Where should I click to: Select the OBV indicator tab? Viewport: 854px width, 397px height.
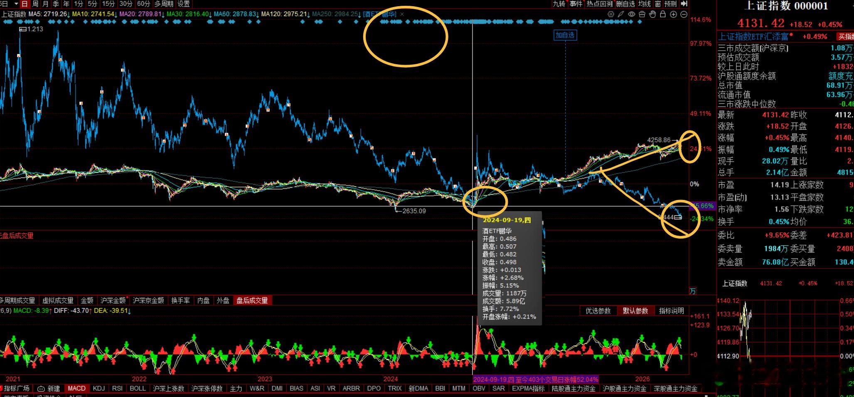tap(479, 388)
